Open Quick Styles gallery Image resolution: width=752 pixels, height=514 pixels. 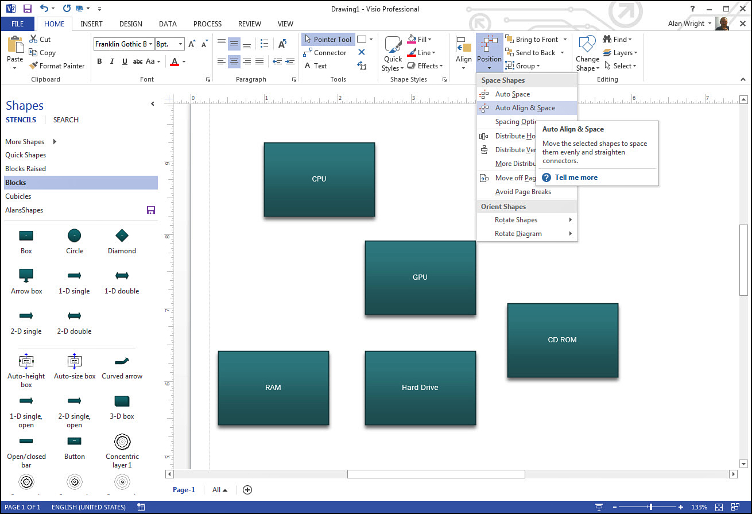point(393,54)
